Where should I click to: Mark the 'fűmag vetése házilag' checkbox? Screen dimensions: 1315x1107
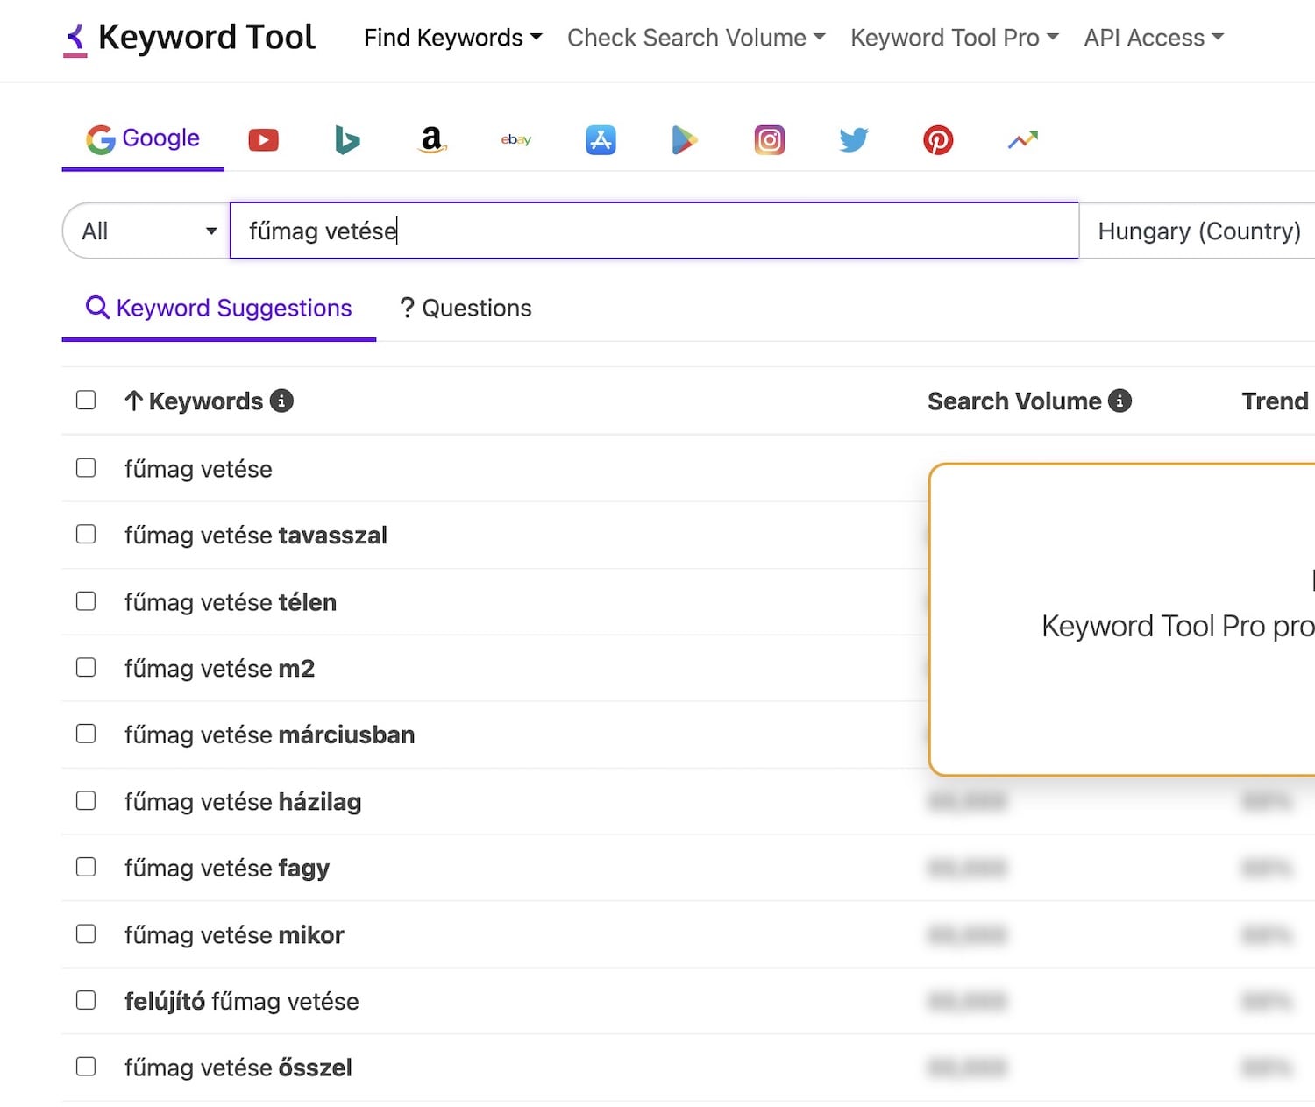[x=86, y=801]
